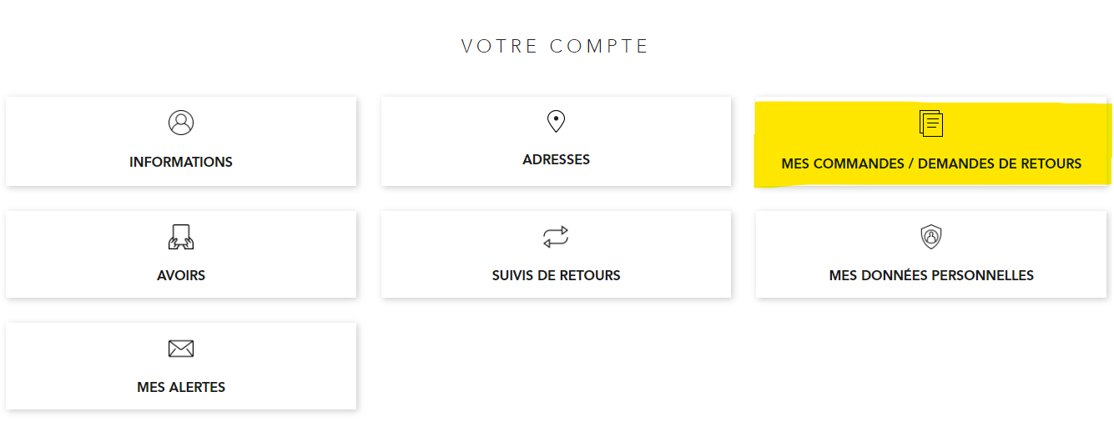1114x422 pixels.
Task: Select the AVOIRS label
Action: coord(181,275)
